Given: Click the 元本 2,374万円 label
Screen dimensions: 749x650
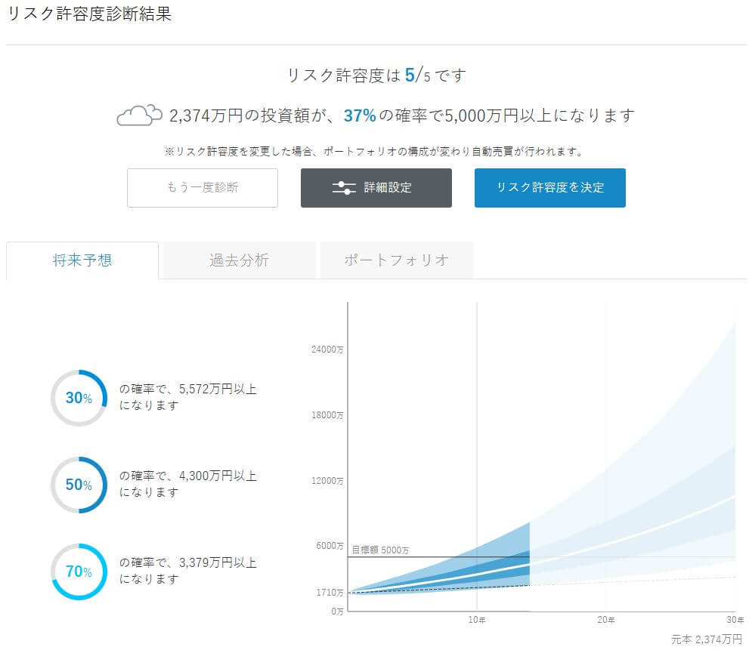Looking at the screenshot, I should click(707, 639).
